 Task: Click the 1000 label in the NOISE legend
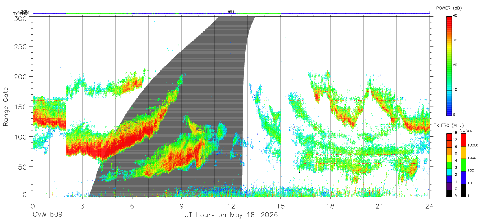click(x=473, y=158)
